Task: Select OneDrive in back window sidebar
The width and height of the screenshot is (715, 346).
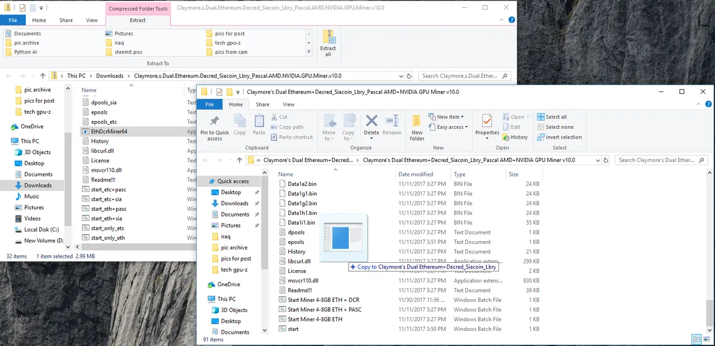Action: coord(32,127)
